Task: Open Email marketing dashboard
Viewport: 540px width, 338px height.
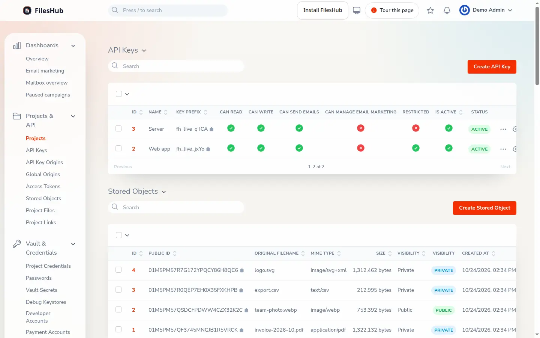Action: pyautogui.click(x=45, y=71)
